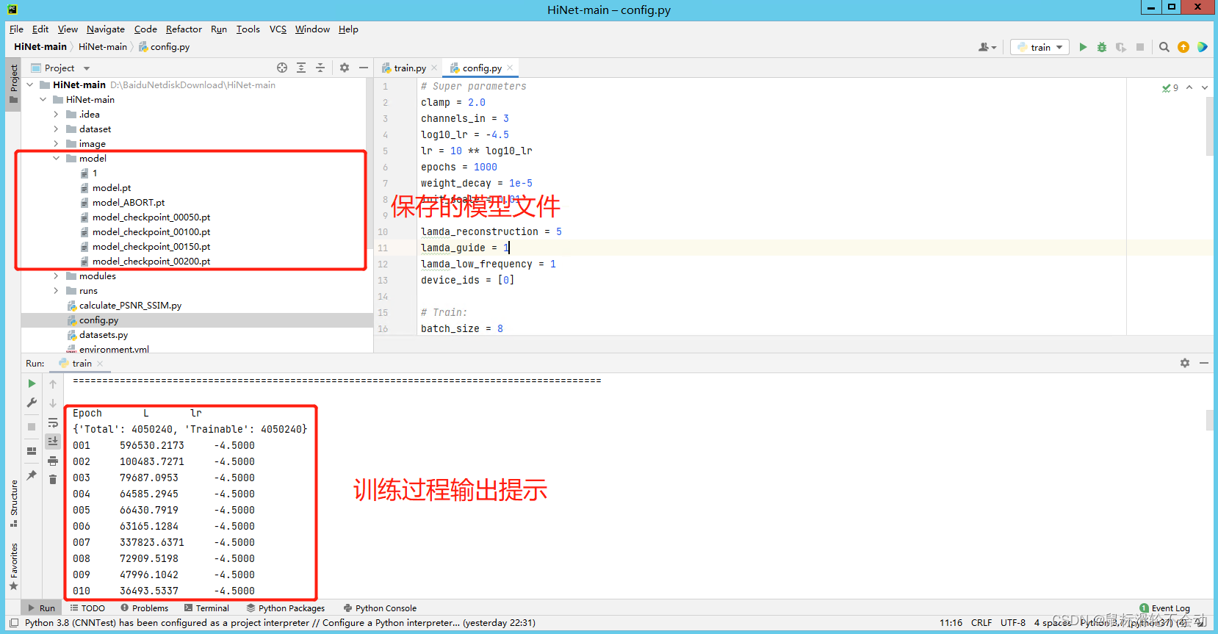
Task: Open the user account icon in the toolbar
Action: (x=987, y=47)
